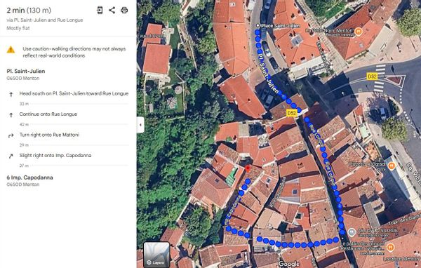This screenshot has height=268, width=421.
Task: Click the gray hotel marker icon near Siloe
Action: (x=352, y=232)
